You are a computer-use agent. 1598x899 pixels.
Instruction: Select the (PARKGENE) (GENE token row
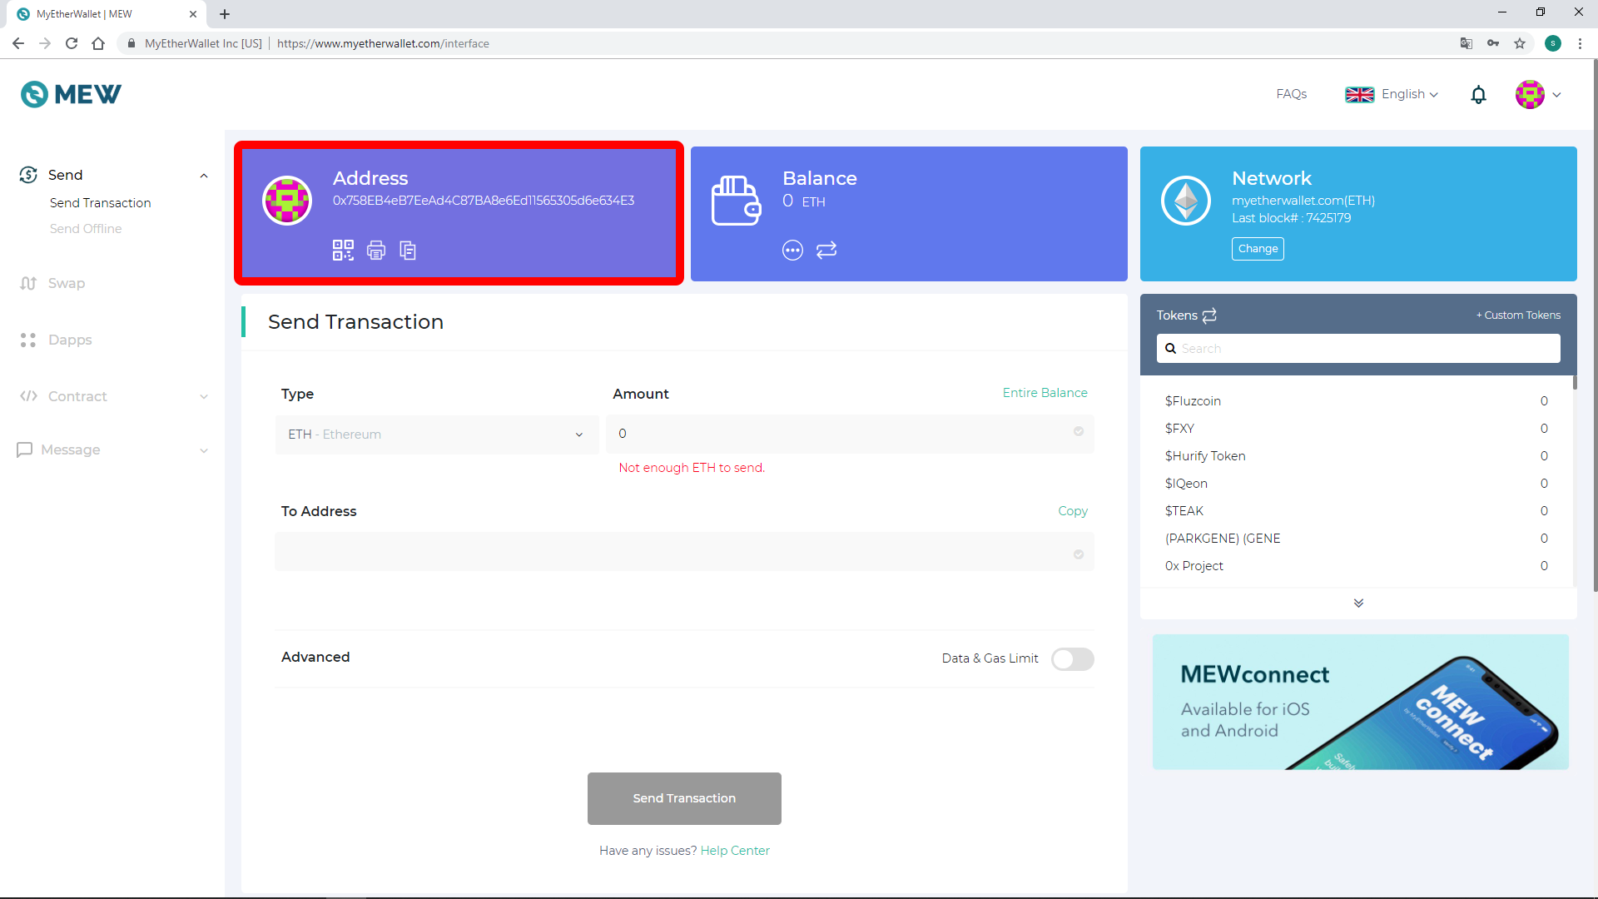coord(1357,539)
